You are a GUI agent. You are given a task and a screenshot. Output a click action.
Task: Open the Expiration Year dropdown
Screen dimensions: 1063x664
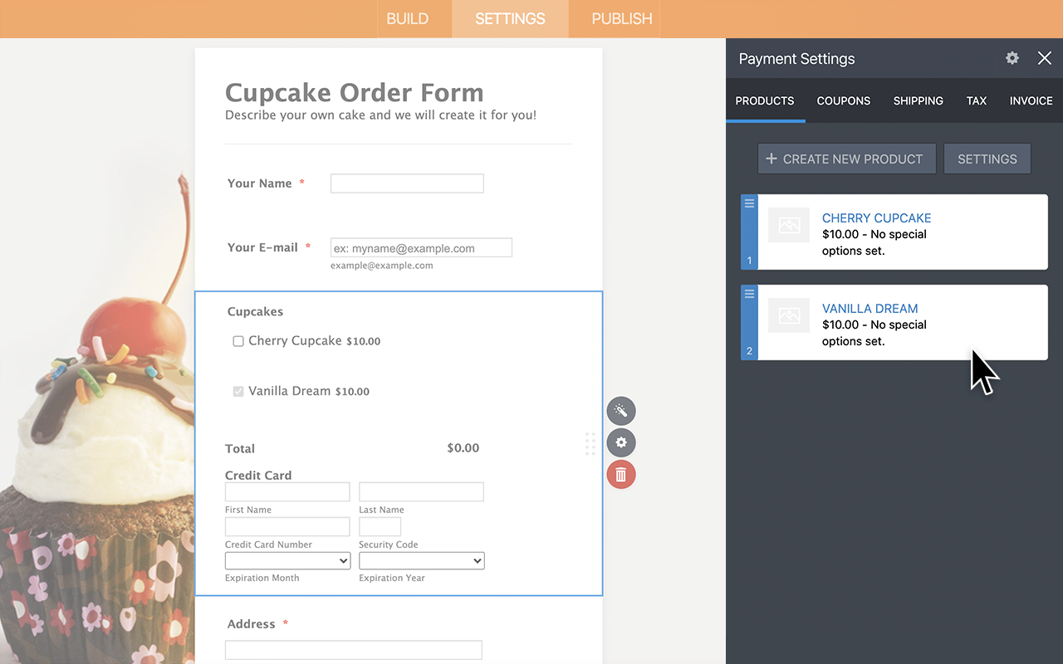(x=421, y=560)
